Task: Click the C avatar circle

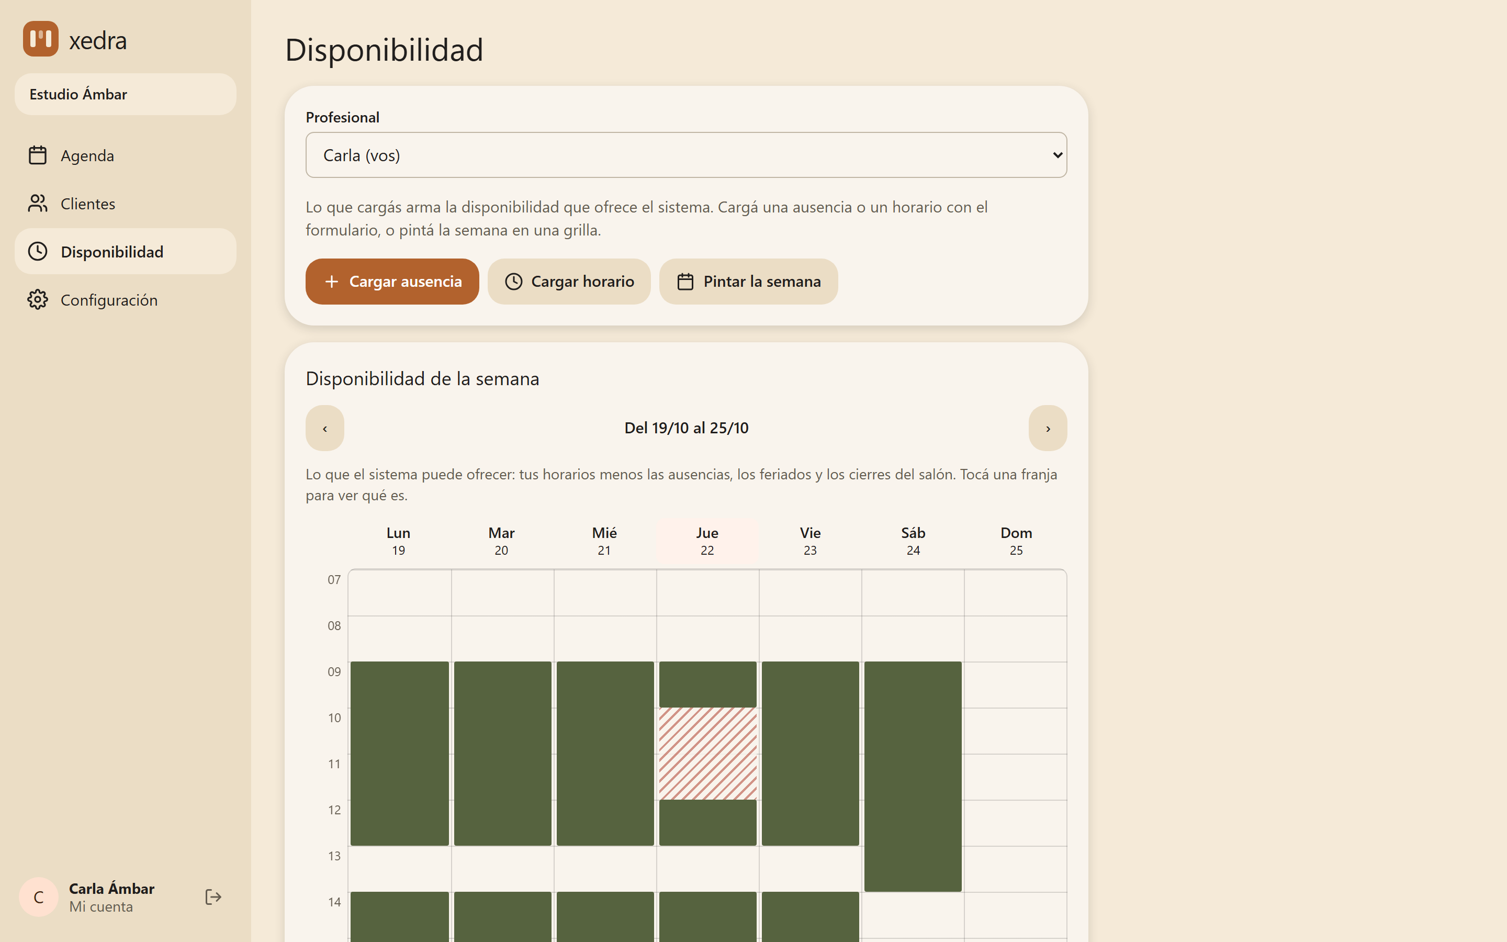Action: tap(39, 896)
